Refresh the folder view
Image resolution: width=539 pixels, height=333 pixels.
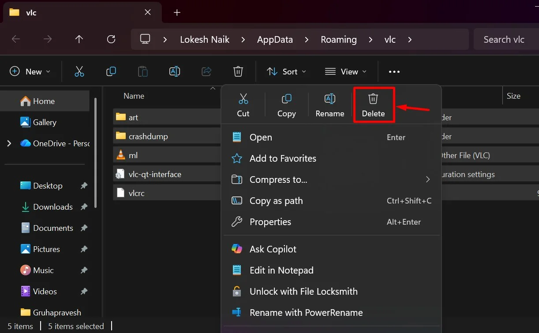click(x=111, y=39)
